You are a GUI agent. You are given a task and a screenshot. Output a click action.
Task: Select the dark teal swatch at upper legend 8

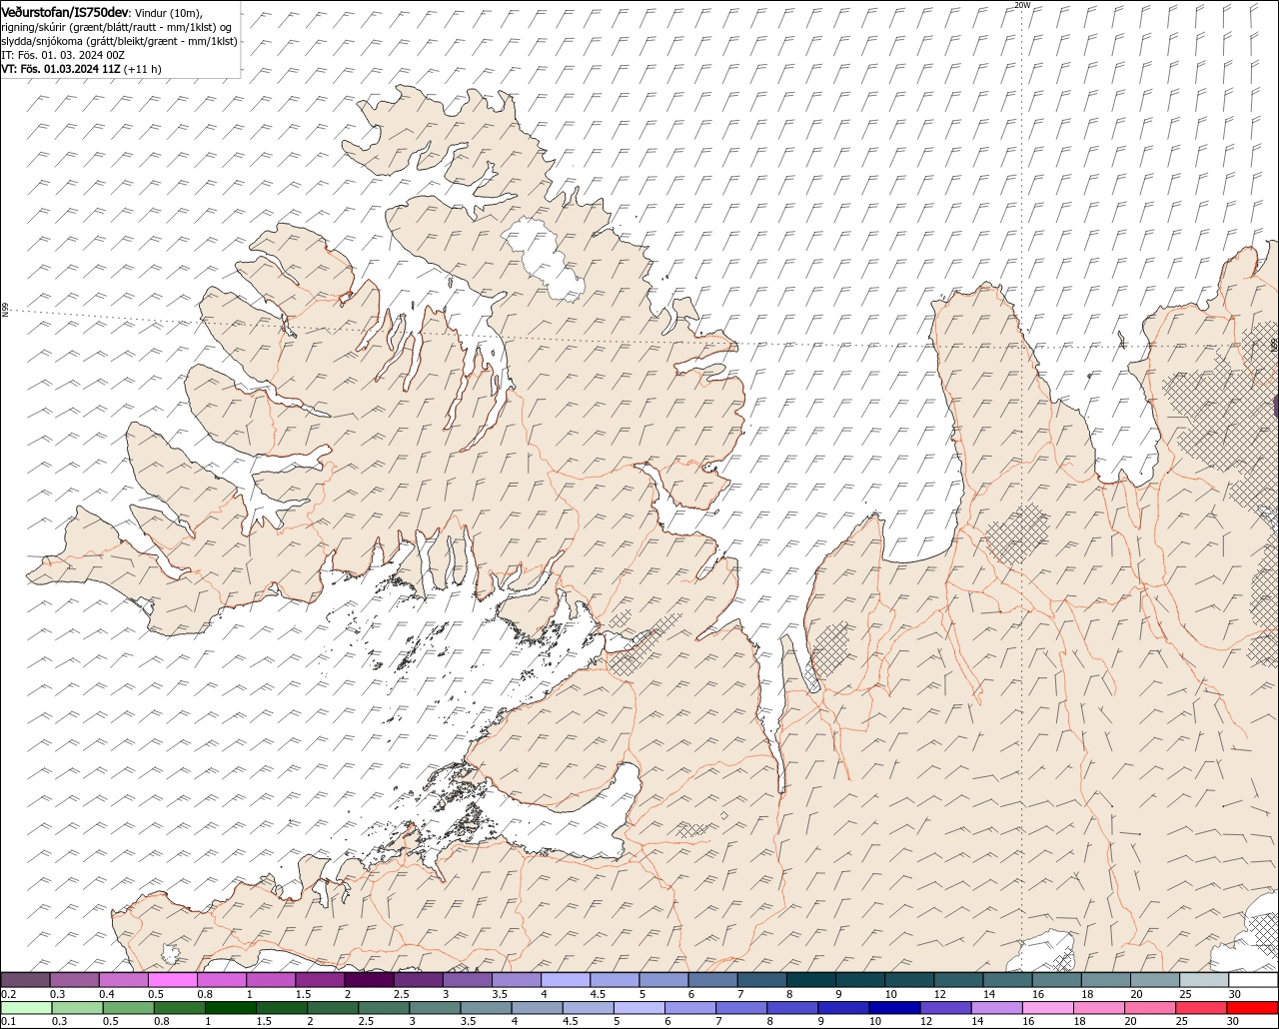(811, 980)
